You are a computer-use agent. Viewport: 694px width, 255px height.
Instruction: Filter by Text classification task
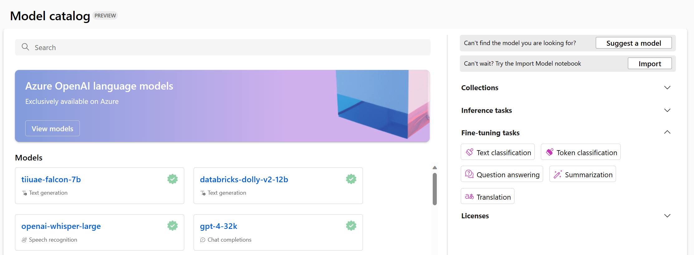498,152
